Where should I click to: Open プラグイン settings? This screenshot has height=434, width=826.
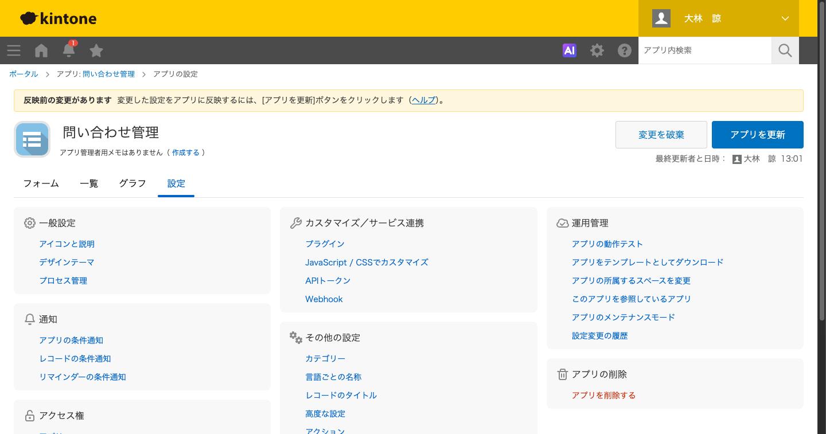click(325, 244)
